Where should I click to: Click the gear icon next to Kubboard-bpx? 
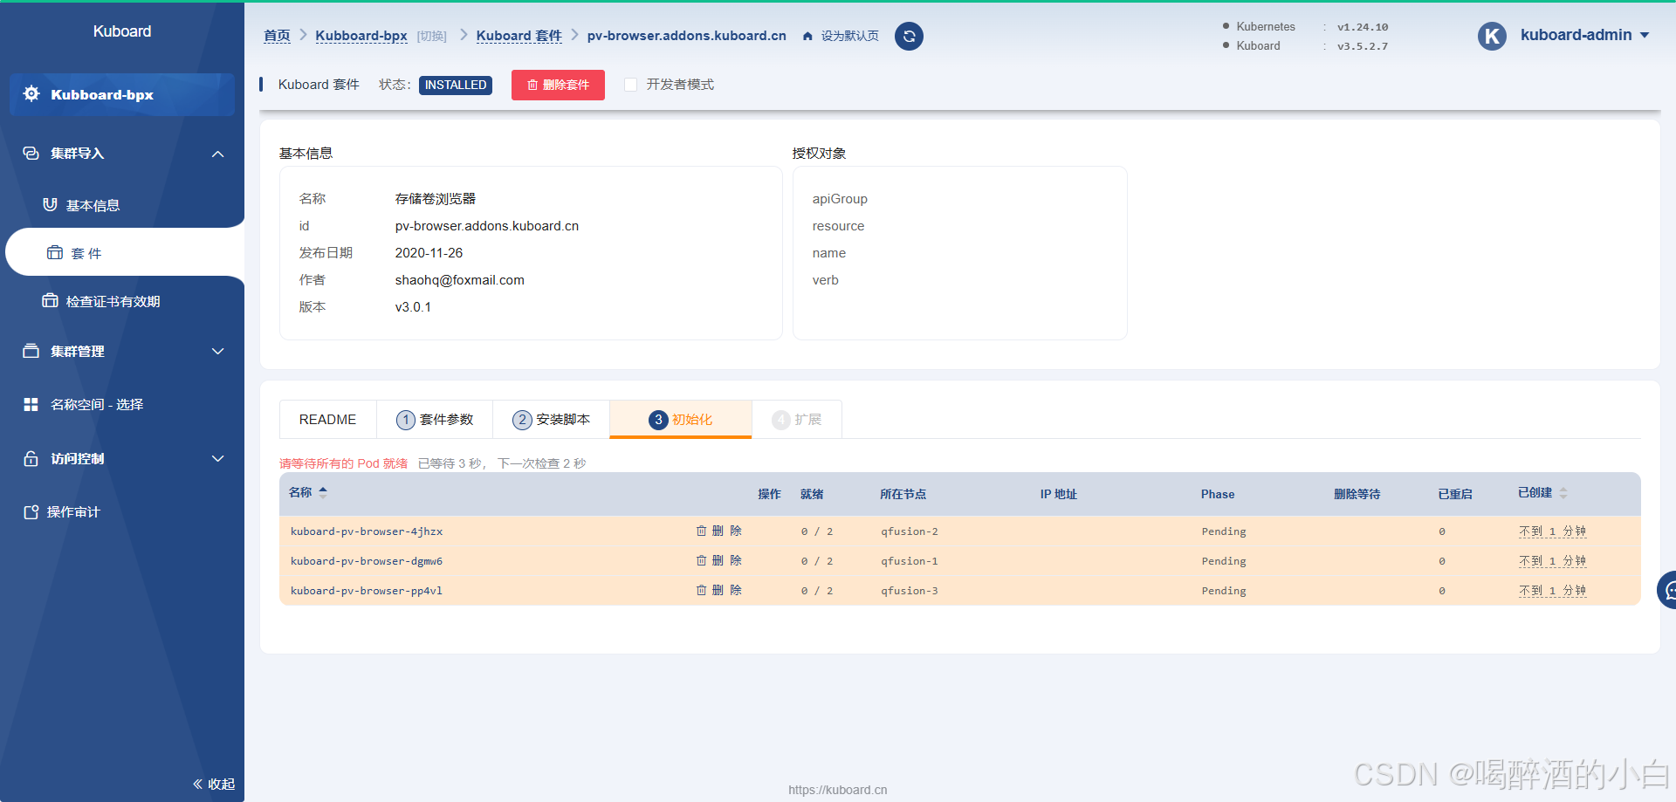[x=31, y=94]
